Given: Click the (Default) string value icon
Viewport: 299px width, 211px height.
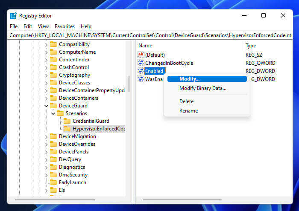Looking at the screenshot, I should tap(141, 55).
